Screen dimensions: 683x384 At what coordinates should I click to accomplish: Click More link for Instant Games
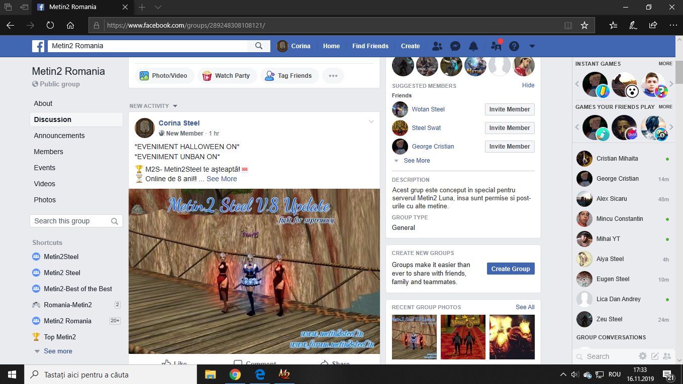pyautogui.click(x=665, y=64)
